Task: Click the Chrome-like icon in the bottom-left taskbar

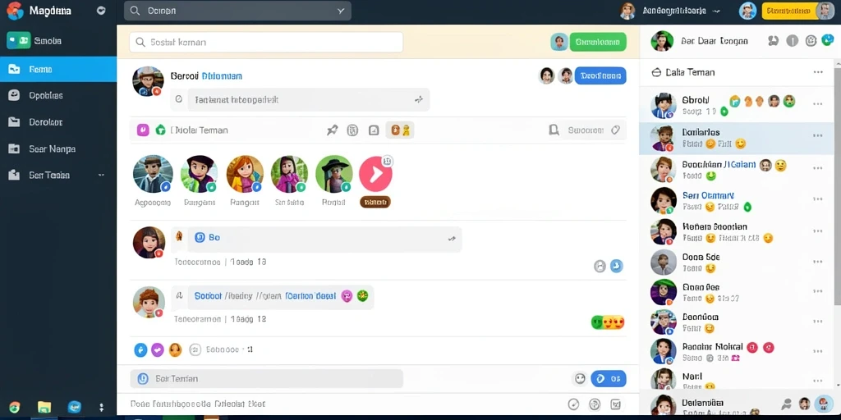Action: (x=15, y=408)
